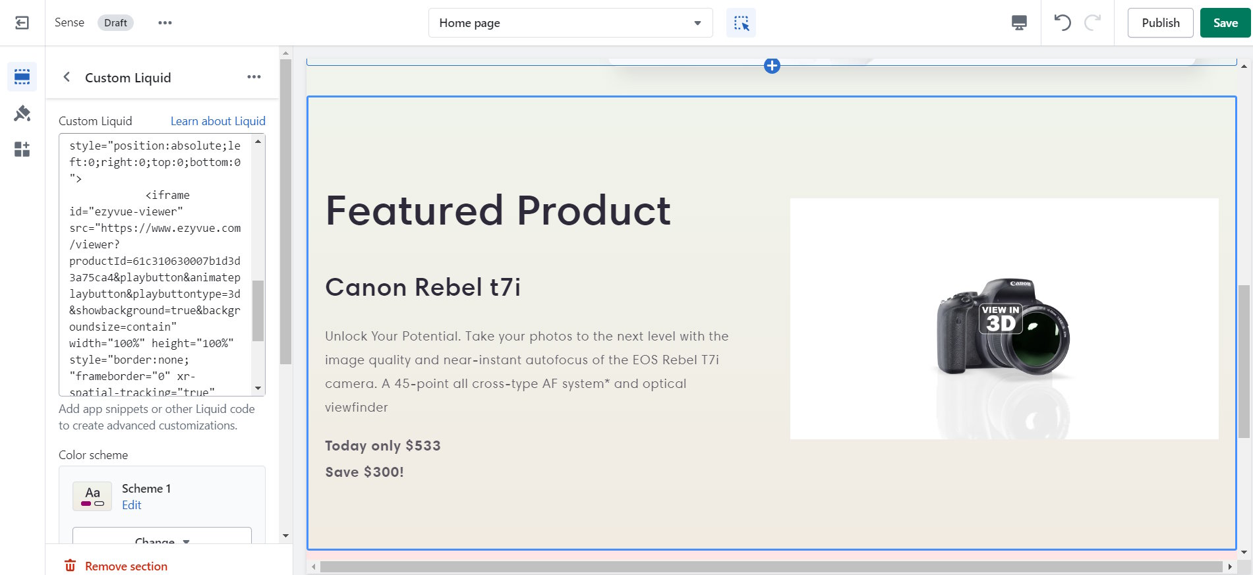Click the sidebar panel scroll-down arrow

pos(285,535)
